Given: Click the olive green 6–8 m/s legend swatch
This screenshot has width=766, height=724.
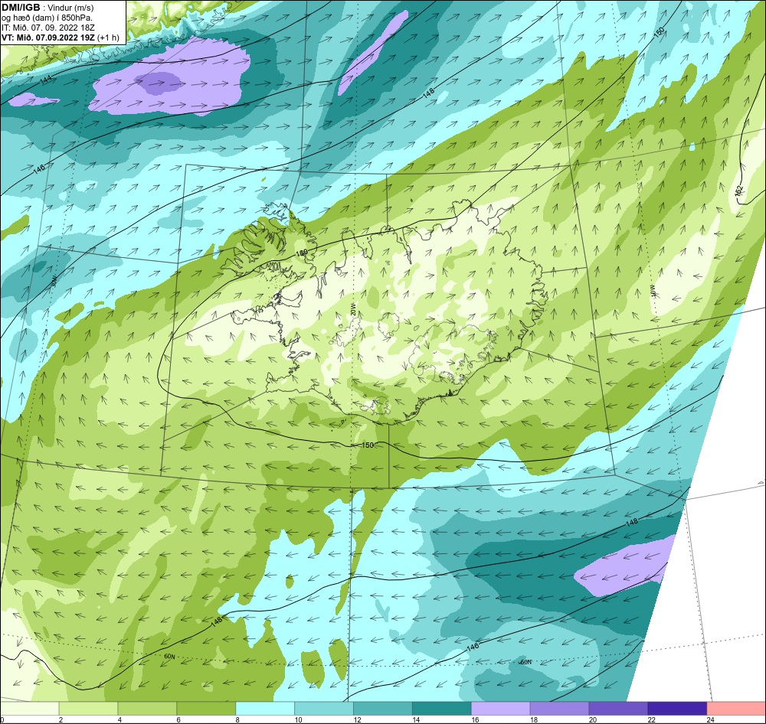Looking at the screenshot, I should (x=206, y=708).
